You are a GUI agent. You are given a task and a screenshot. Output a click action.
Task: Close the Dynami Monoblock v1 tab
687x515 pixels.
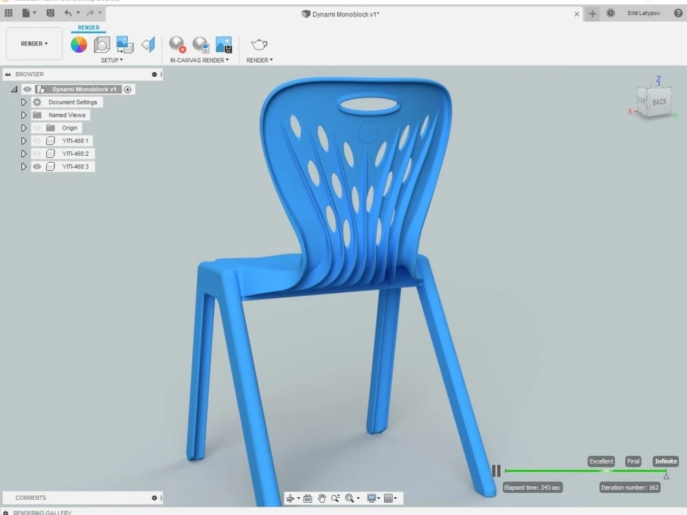point(576,14)
